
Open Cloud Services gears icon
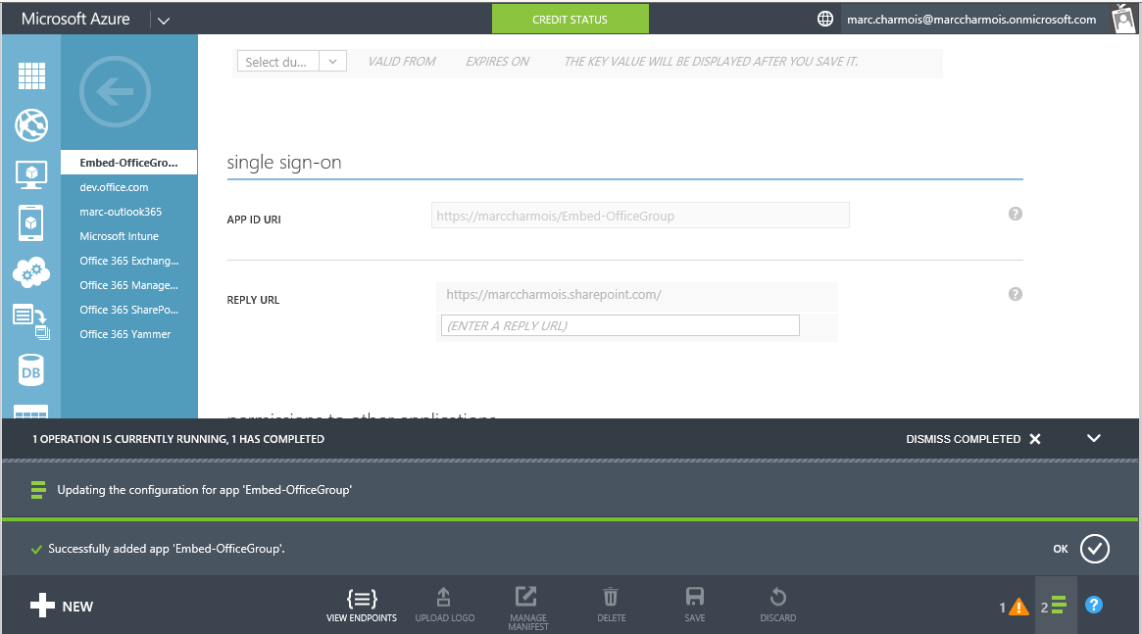[x=31, y=272]
